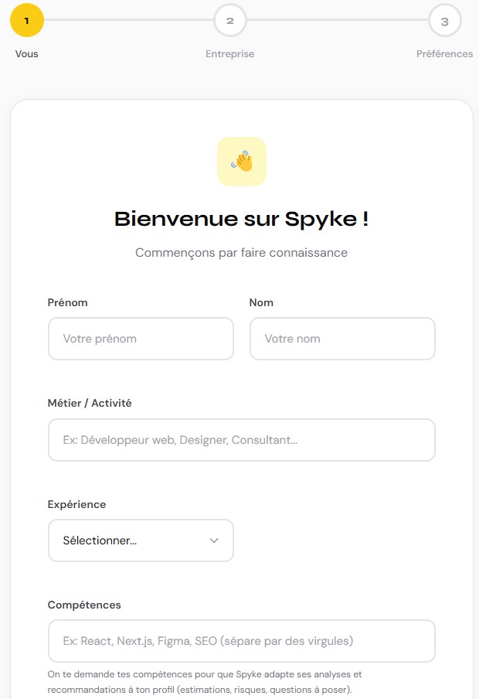
Task: Click the "Métier / Activité" label
Action: (x=90, y=403)
